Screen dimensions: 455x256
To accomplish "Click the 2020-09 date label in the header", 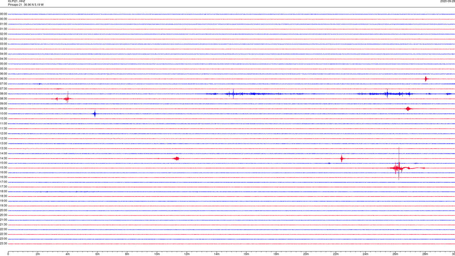I will click(447, 1).
